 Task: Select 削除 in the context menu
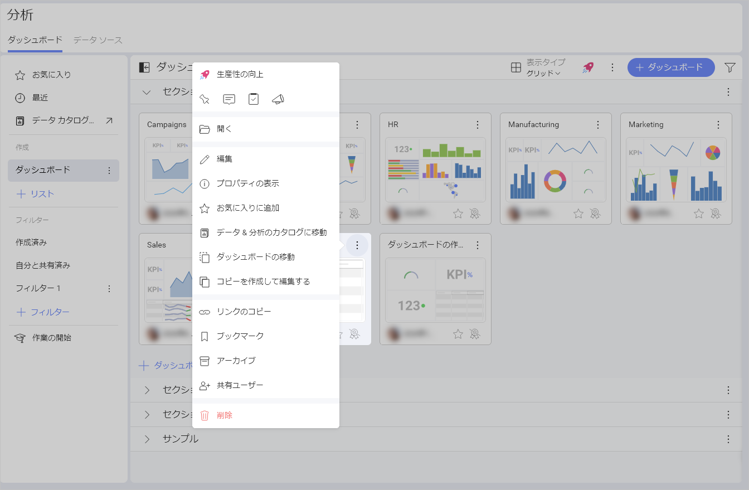tap(266, 416)
